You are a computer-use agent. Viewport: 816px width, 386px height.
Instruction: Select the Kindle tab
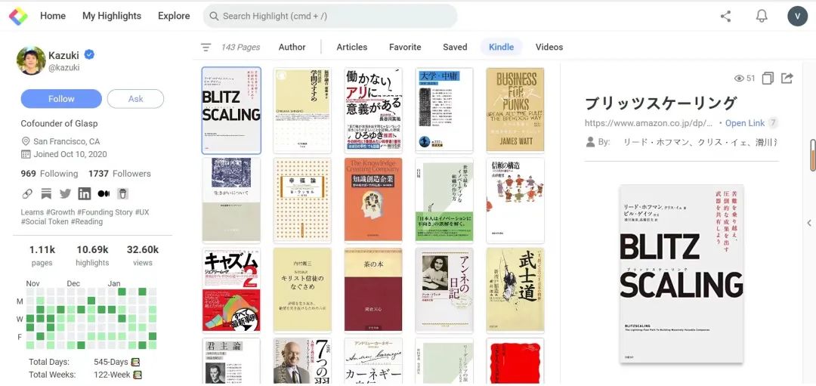[x=501, y=48]
